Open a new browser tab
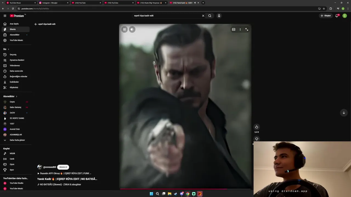The image size is (351, 197). [x=203, y=3]
